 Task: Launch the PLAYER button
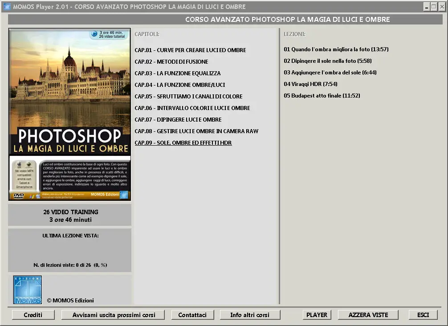(317, 315)
